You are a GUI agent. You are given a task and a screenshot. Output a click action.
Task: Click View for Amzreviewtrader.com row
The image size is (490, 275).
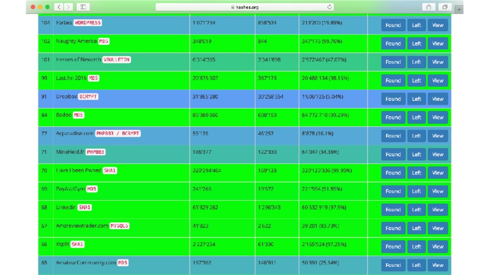tap(437, 228)
